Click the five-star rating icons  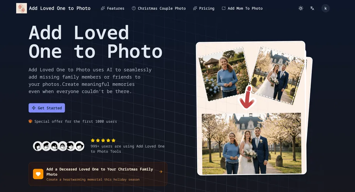[103, 140]
